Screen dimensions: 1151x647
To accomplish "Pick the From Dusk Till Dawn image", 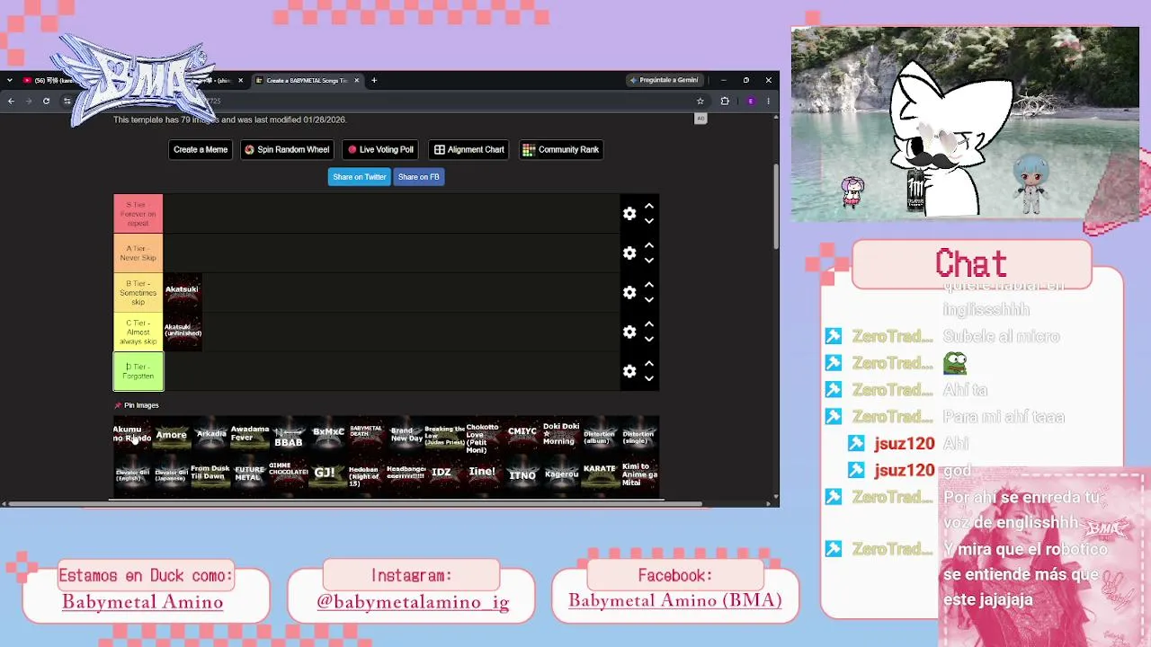I will pos(210,474).
